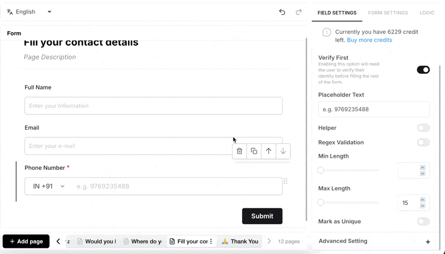Image resolution: width=445 pixels, height=254 pixels.
Task: Open the Thank You page tab
Action: [240, 242]
